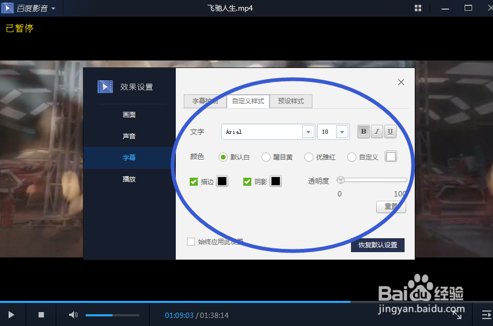Click the 重置 button
493x326 pixels.
pyautogui.click(x=391, y=207)
